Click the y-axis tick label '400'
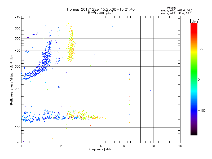212x159 pixels. click(17, 51)
